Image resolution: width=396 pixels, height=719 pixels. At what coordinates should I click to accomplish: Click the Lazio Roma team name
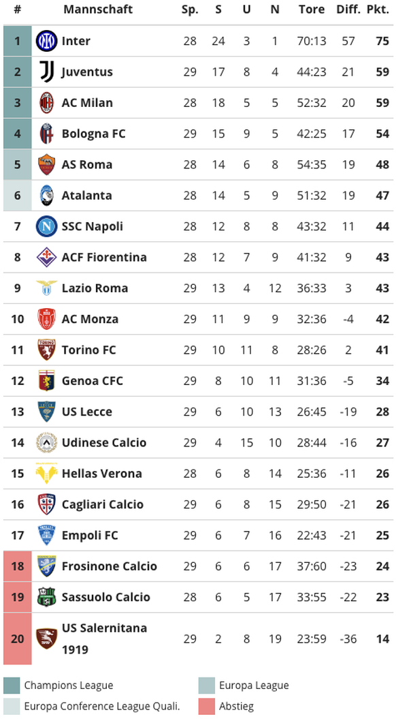tap(95, 288)
